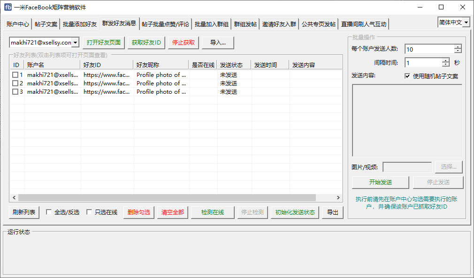Image resolution: width=474 pixels, height=278 pixels.
Task: Click row 2's makhi721@xsells... account name
Action: pyautogui.click(x=53, y=83)
